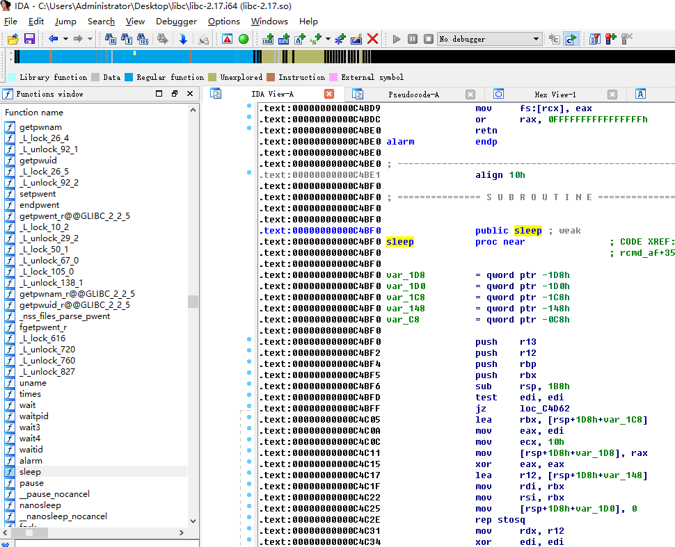675x547 pixels.
Task: Expand the jump back history arrow
Action: tap(65, 39)
